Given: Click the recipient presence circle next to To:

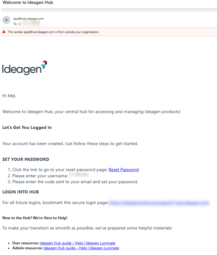Looking at the screenshot, I should (20, 24).
